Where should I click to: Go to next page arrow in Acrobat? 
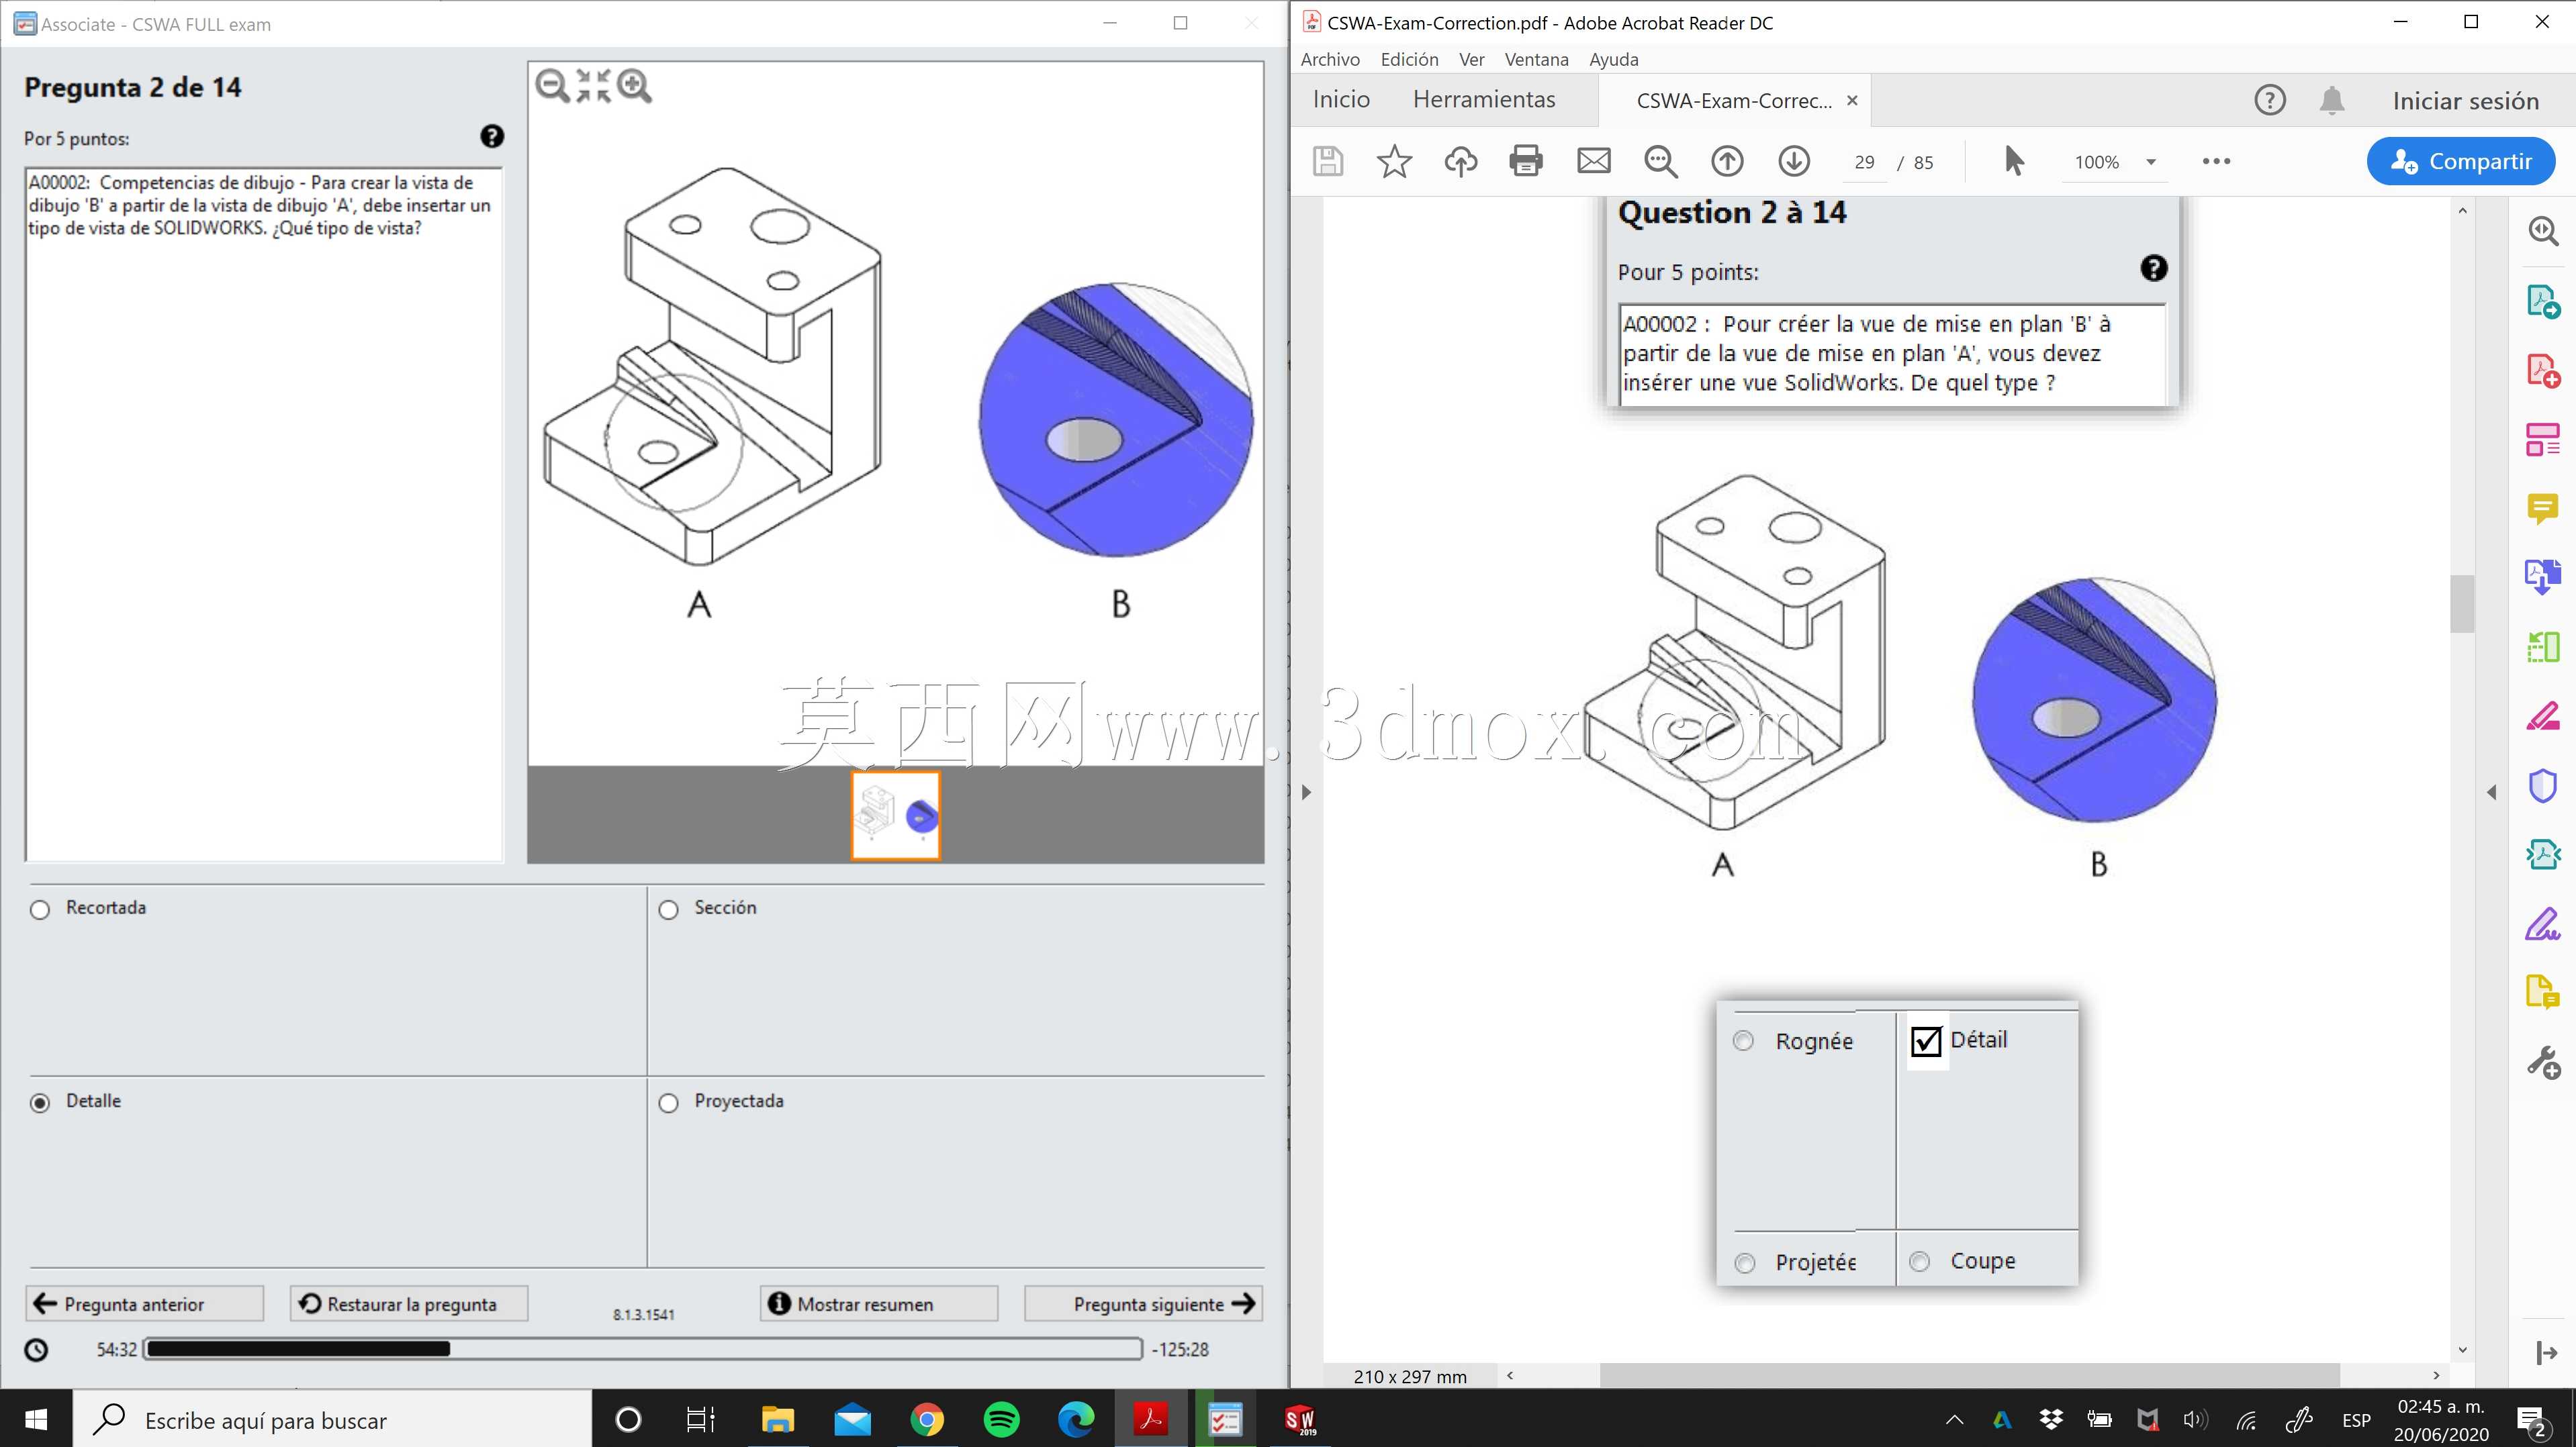(1794, 162)
